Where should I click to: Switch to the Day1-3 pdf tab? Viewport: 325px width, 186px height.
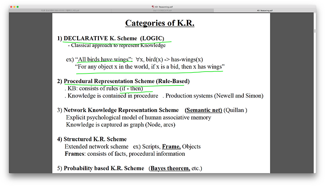[162, 10]
